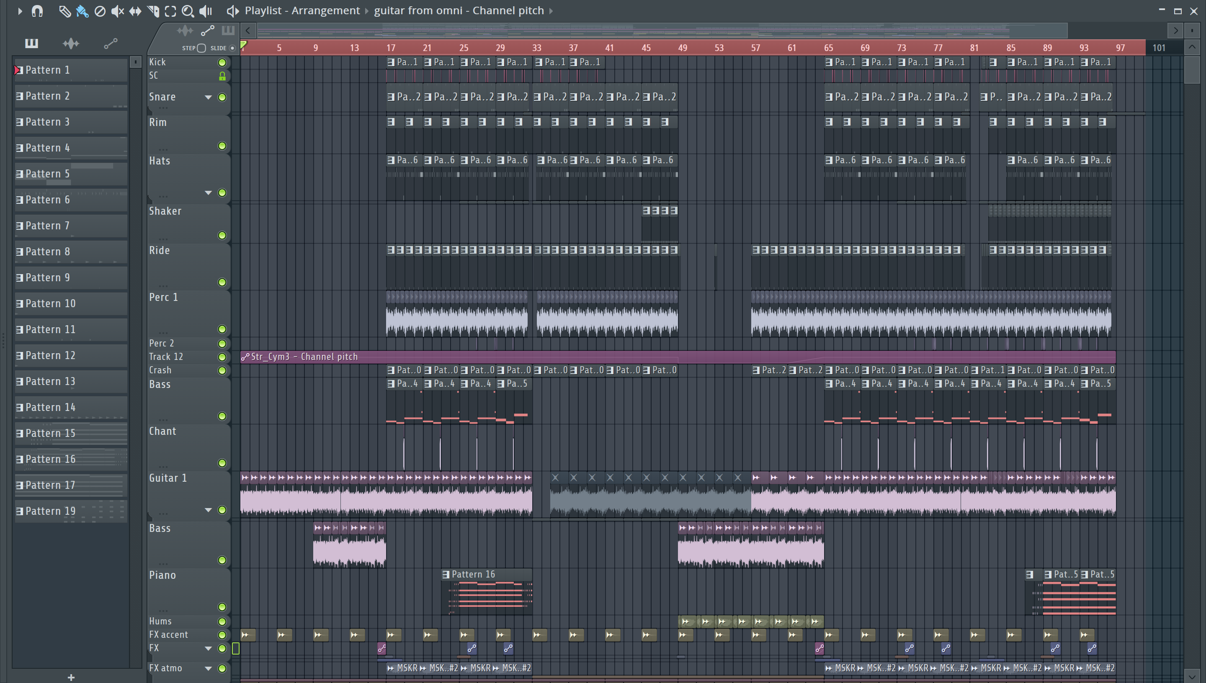Mute the Rim track

coord(222,146)
